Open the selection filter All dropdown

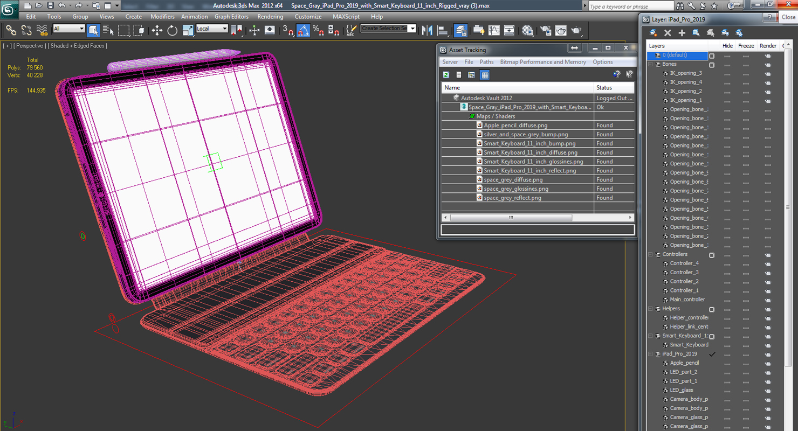[x=69, y=29]
